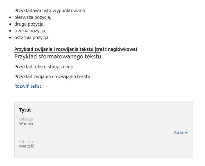Click the 'Przykładowa lista wypunktowana' text

point(49,11)
